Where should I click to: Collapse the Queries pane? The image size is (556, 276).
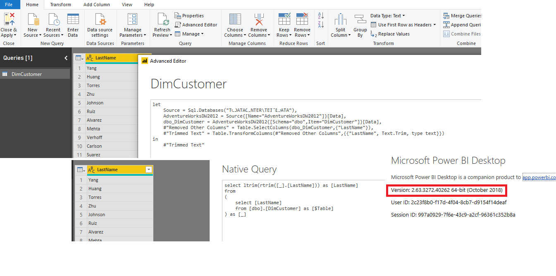click(x=66, y=58)
